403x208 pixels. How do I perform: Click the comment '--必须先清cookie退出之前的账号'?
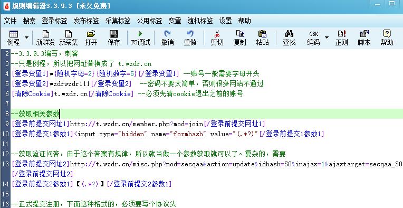190,94
